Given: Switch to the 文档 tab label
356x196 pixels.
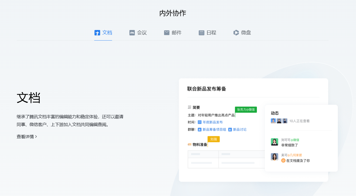Looking at the screenshot, I should pos(107,33).
